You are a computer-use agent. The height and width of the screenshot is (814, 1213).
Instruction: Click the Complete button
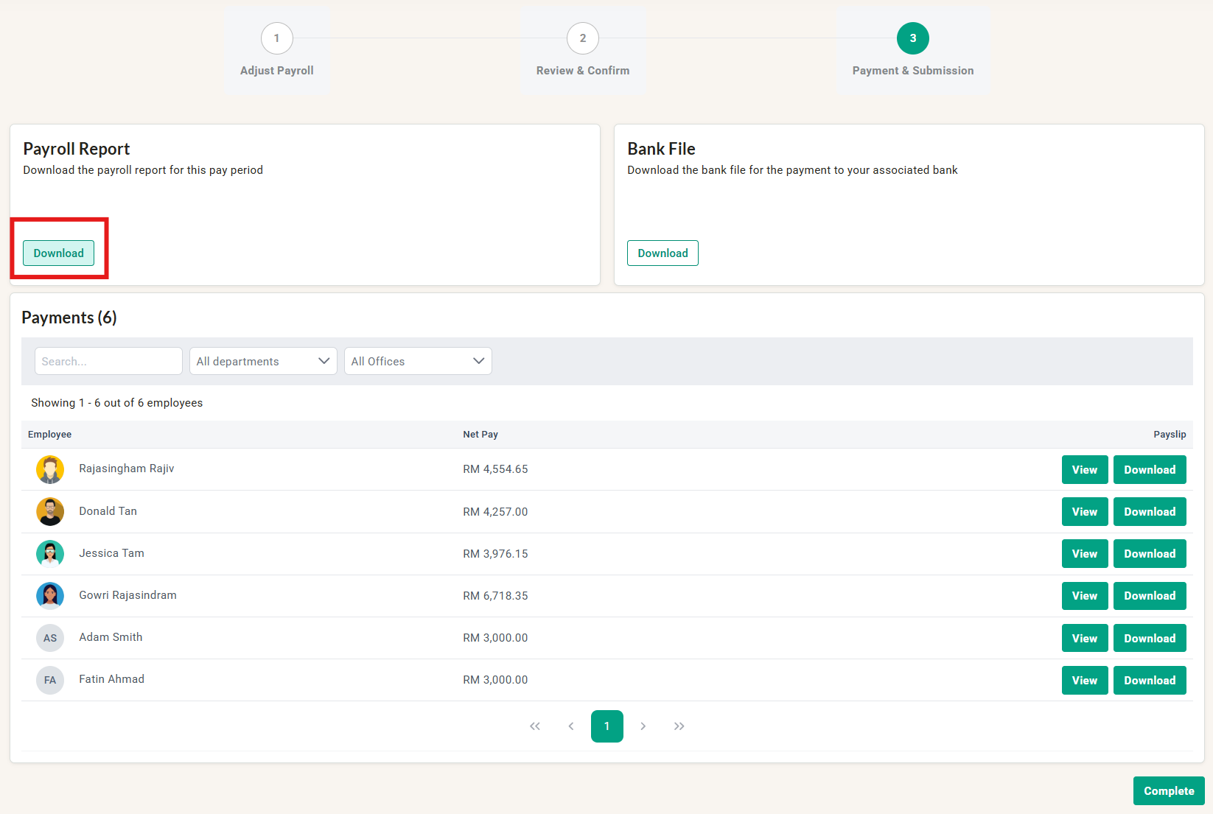[x=1169, y=790]
